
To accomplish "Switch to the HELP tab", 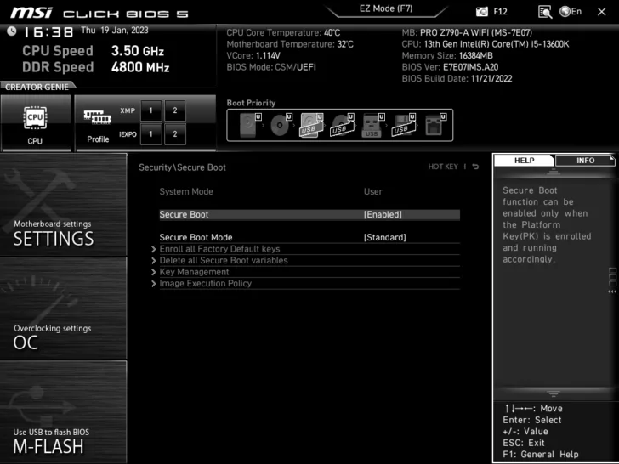I will click(x=525, y=160).
